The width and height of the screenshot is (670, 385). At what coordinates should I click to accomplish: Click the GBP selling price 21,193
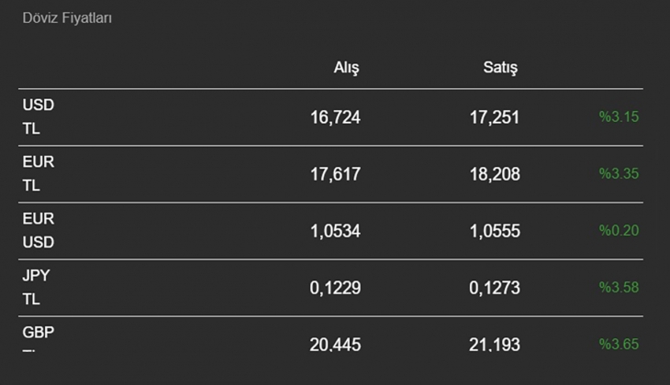494,345
